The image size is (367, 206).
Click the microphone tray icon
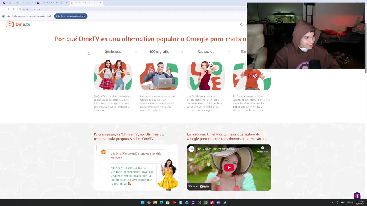(337, 203)
